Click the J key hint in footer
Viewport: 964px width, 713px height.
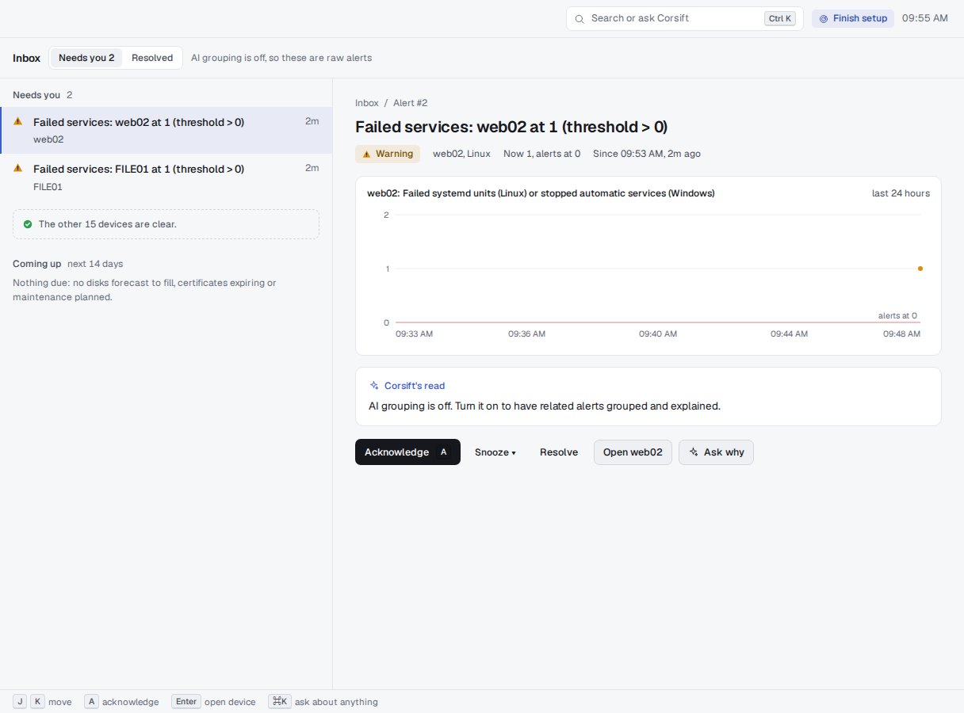(x=20, y=702)
